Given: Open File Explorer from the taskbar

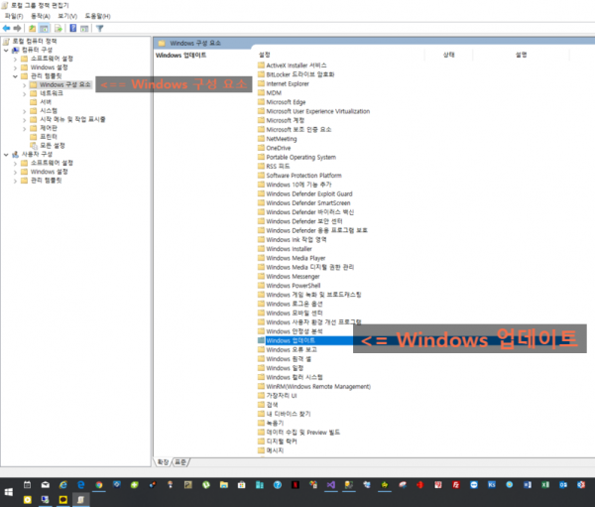Looking at the screenshot, I should click(x=224, y=485).
